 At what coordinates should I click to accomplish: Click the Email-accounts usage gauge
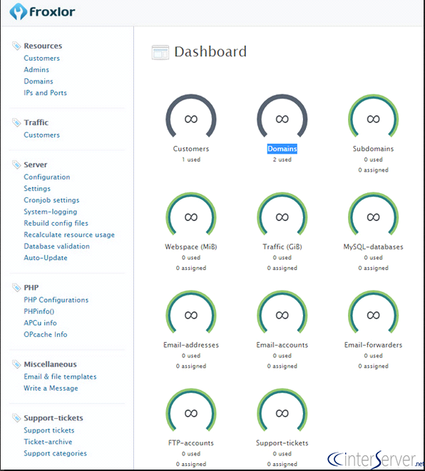coord(282,313)
